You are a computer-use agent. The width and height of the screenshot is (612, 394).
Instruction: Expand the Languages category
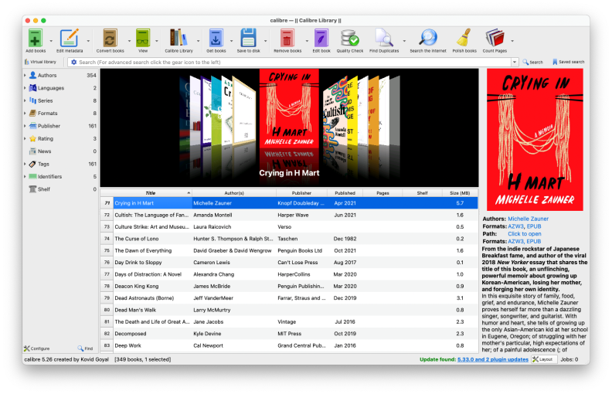click(25, 88)
